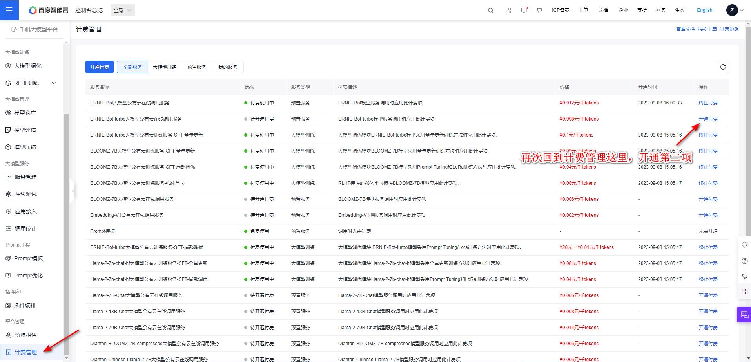The height and width of the screenshot is (362, 751).
Task: Click the phone contact icon
Action: pos(745,276)
